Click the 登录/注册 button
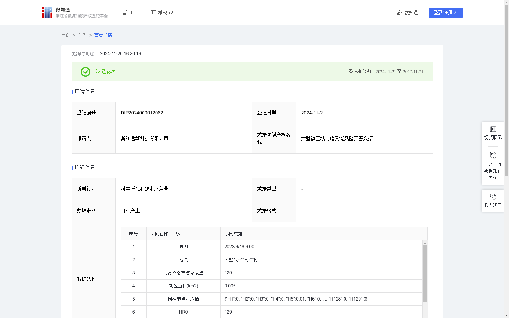Viewport: 509px width, 318px height. coord(445,13)
